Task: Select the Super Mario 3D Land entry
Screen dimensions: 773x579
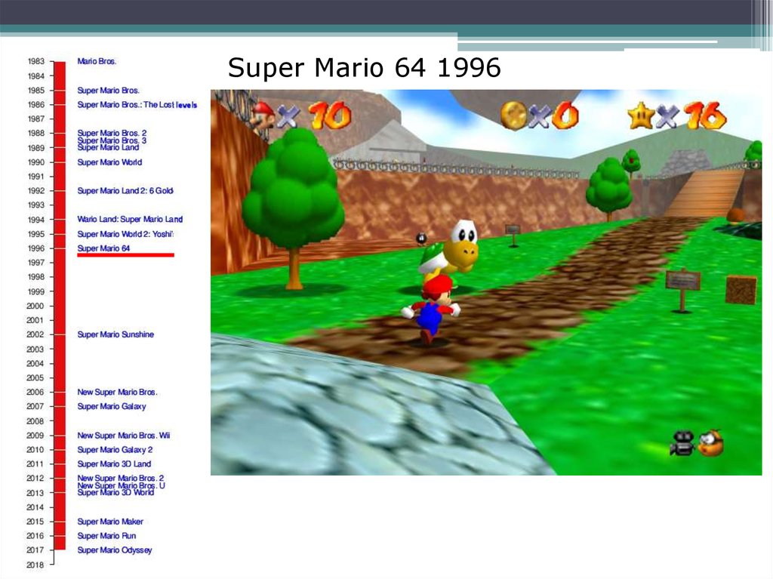Action: [114, 464]
